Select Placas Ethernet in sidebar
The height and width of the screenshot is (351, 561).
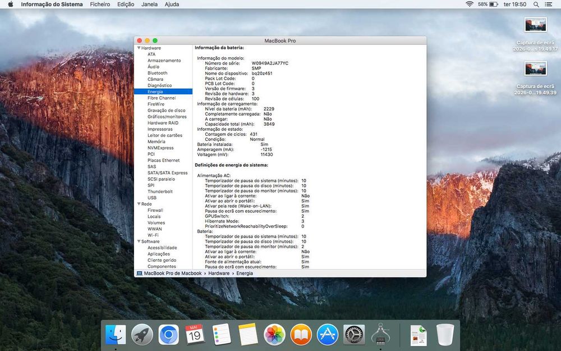click(163, 161)
